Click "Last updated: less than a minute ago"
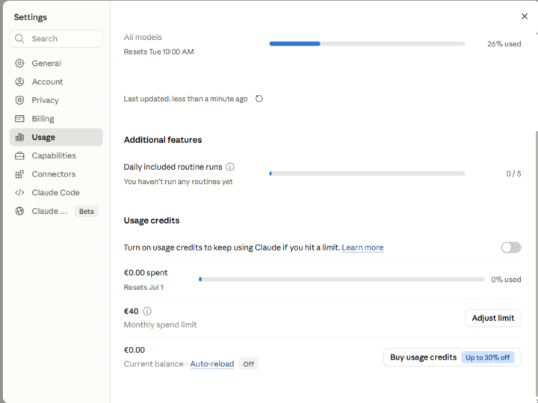 (x=185, y=99)
